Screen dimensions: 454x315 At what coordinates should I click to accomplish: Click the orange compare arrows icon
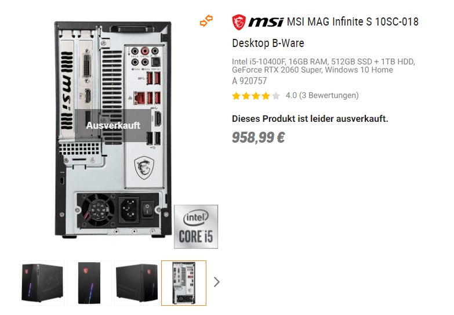click(206, 21)
